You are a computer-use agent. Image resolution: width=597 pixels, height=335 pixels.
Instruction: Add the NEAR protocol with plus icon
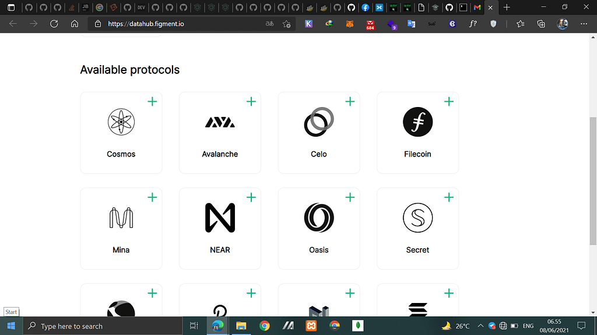click(x=251, y=197)
